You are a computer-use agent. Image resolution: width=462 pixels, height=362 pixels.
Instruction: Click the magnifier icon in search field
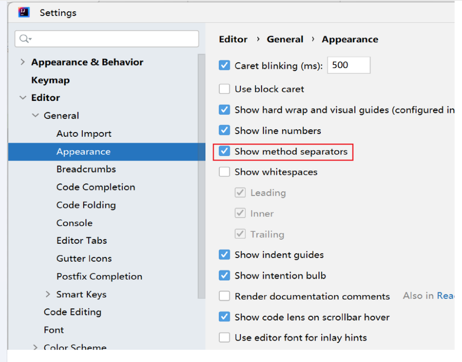tap(23, 39)
